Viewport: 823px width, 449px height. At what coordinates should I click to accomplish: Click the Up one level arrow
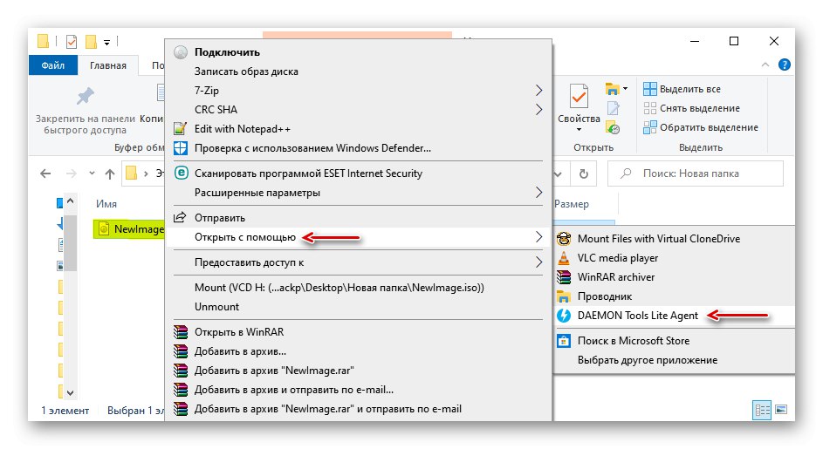pos(110,173)
